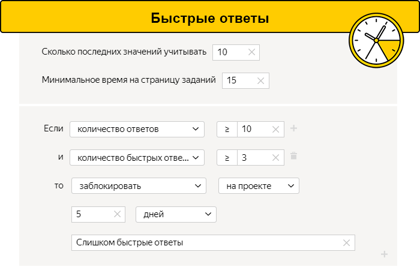
Task: Click the ≥ operator in the second condition
Action: click(227, 157)
